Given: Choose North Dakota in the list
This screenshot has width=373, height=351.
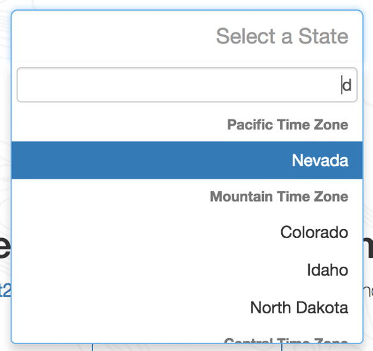Looking at the screenshot, I should (x=187, y=308).
